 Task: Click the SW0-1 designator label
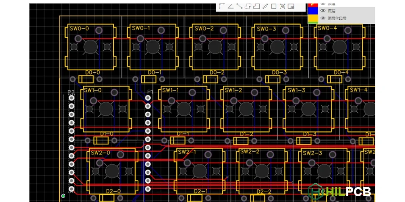click(x=141, y=28)
